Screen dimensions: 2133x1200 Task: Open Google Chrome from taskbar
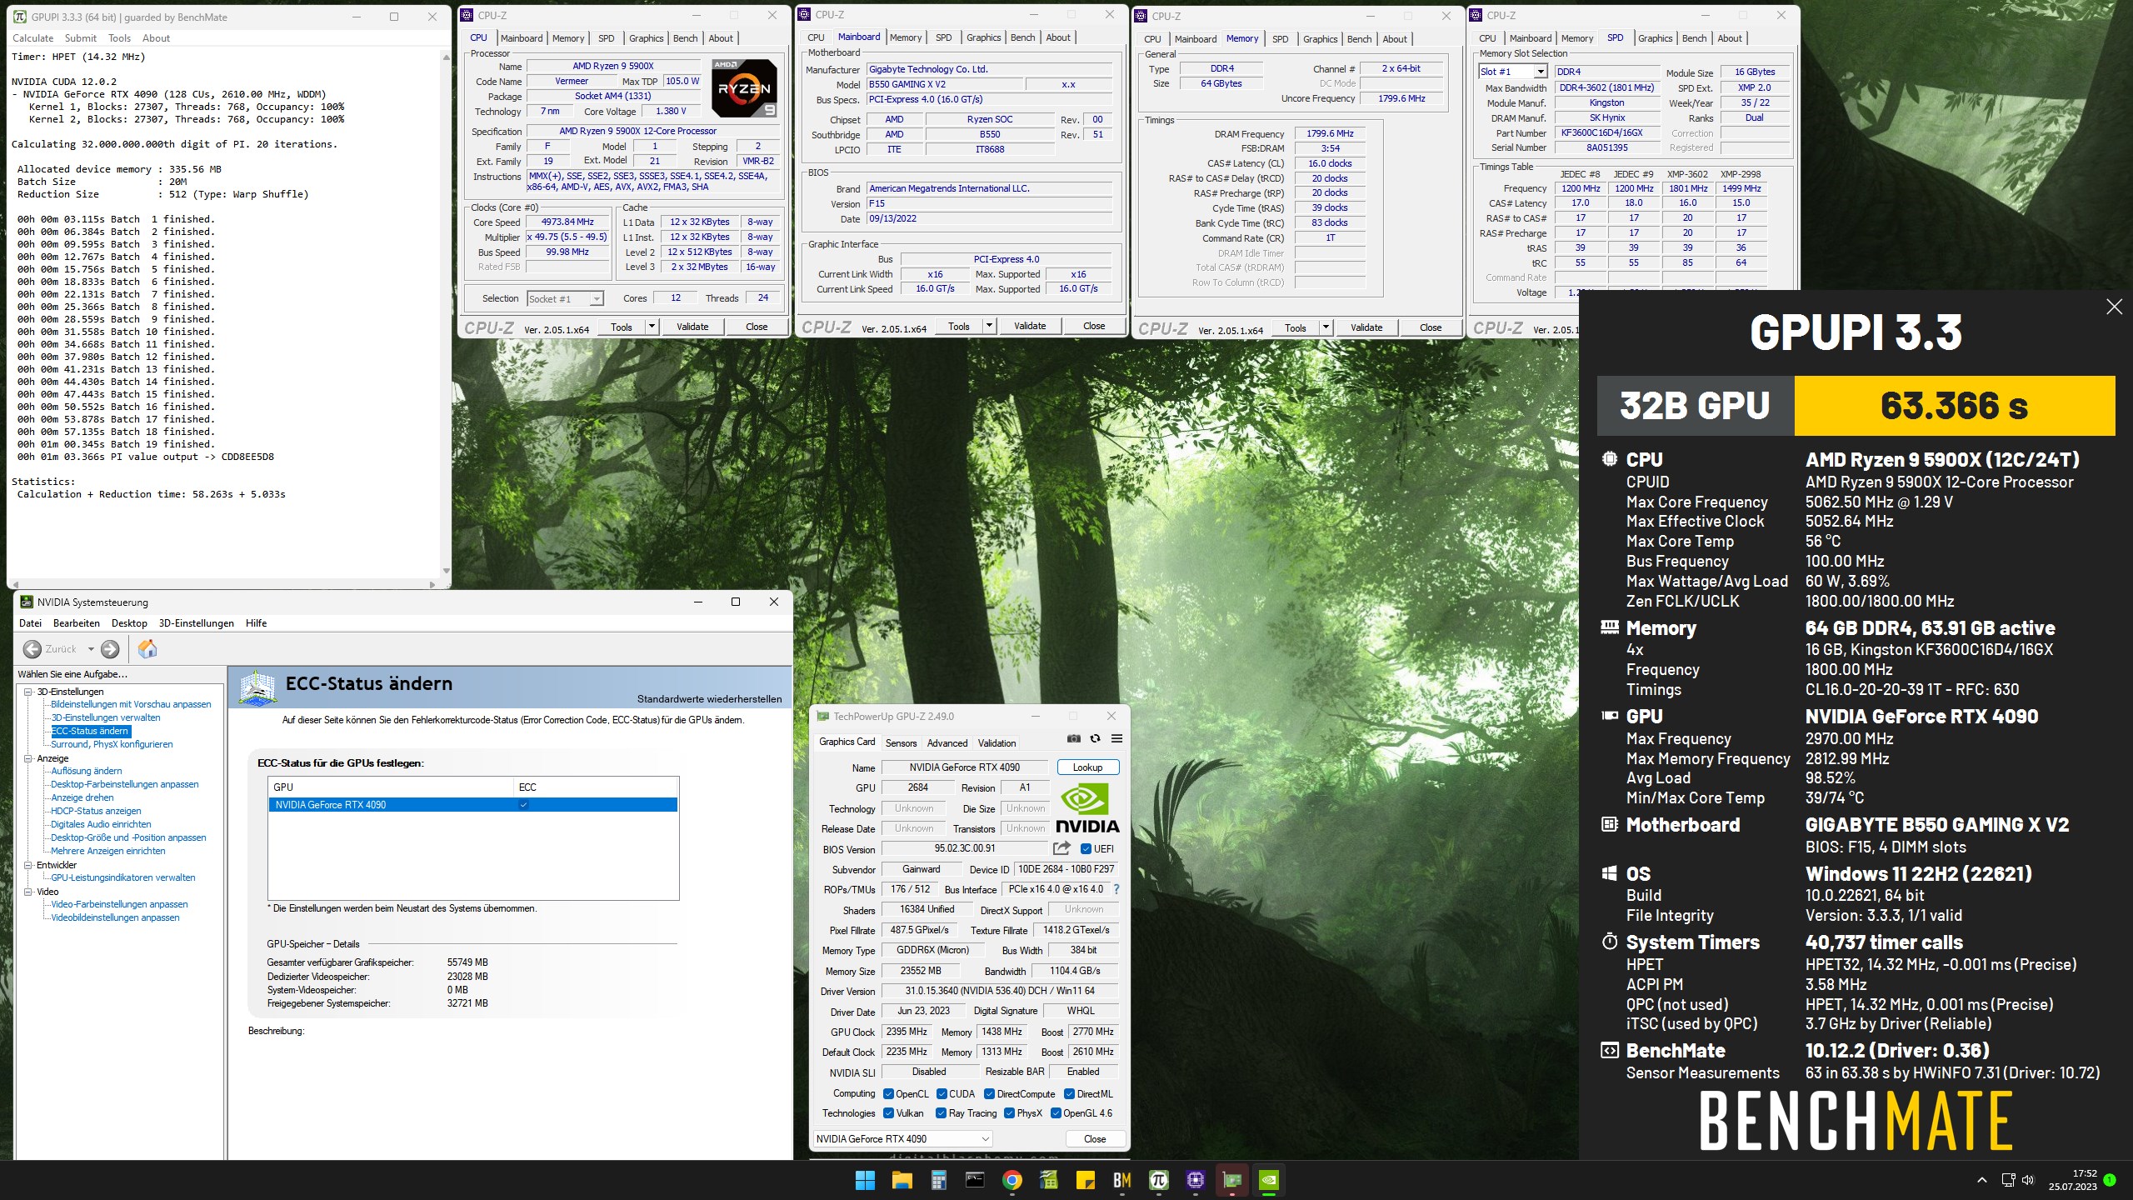click(1012, 1180)
